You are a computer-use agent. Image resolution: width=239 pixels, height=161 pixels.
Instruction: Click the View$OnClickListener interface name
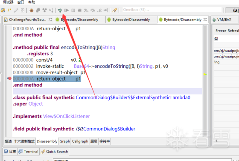67,116
